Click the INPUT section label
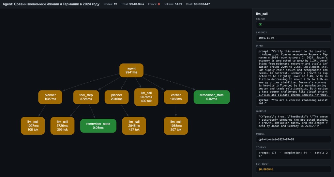This screenshot has width=334, height=177. click(260, 46)
